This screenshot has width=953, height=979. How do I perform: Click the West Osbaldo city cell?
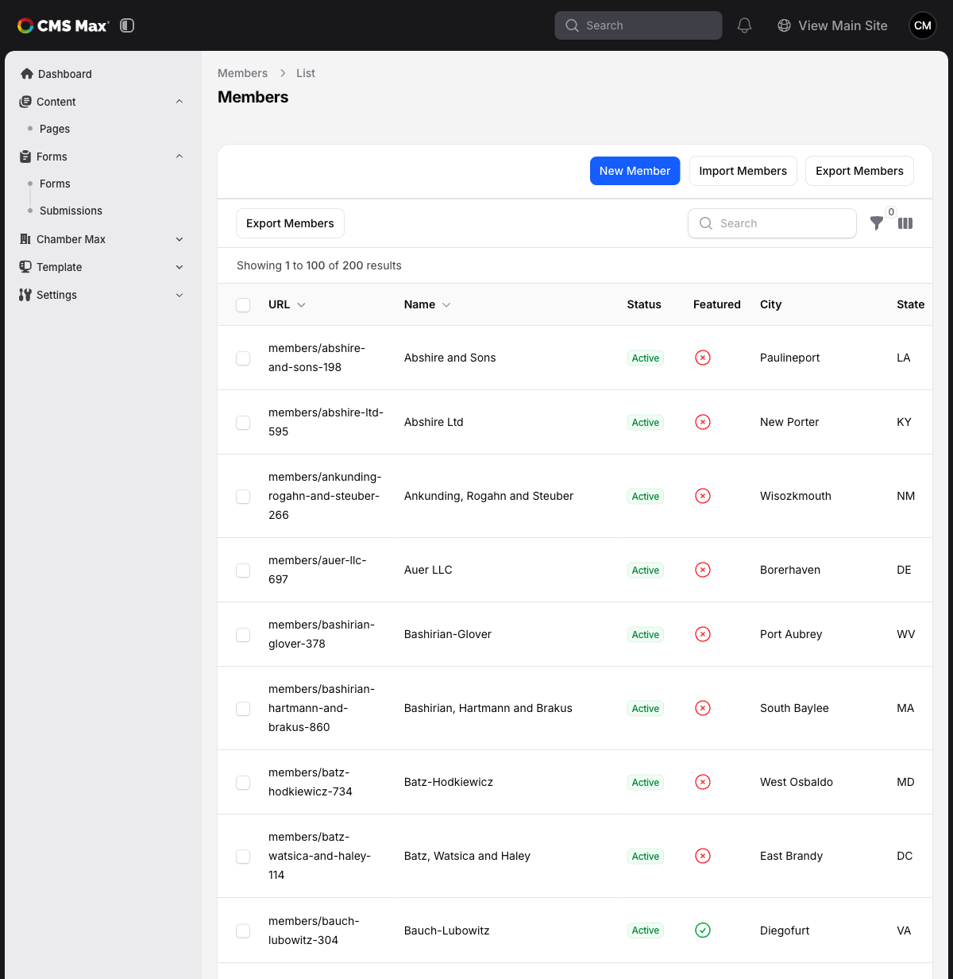tap(797, 782)
